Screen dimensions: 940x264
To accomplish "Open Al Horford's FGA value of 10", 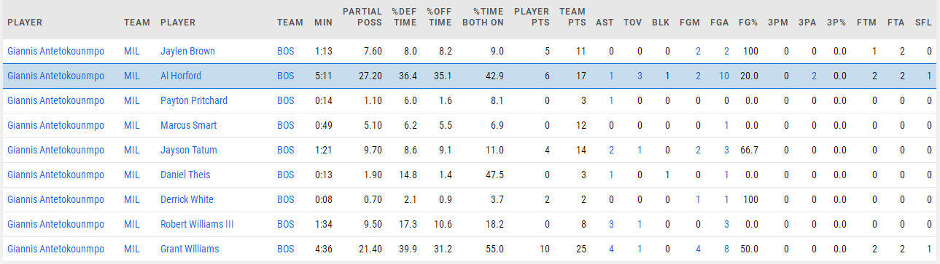I will (724, 76).
